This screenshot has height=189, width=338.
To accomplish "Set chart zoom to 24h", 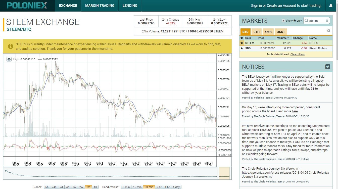I will click(54, 187).
